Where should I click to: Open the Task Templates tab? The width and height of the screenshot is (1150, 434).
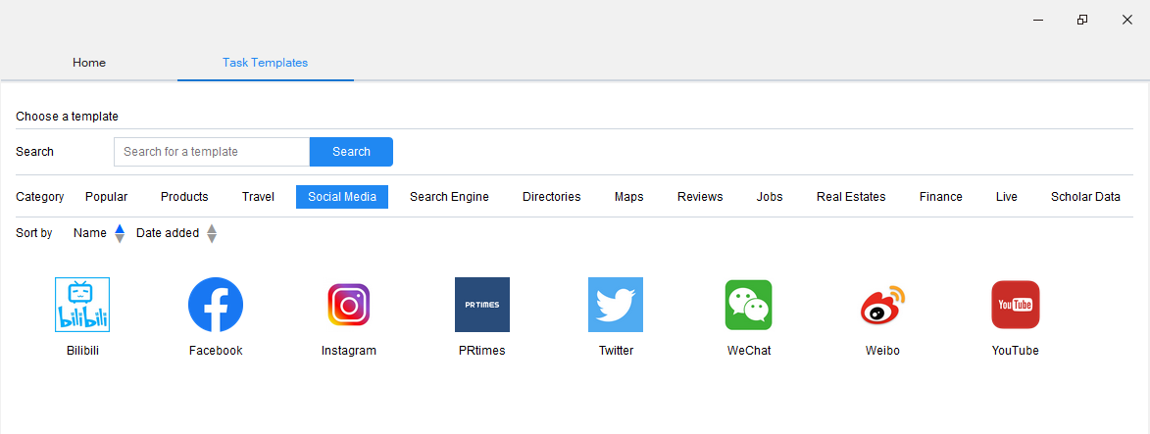pos(265,63)
